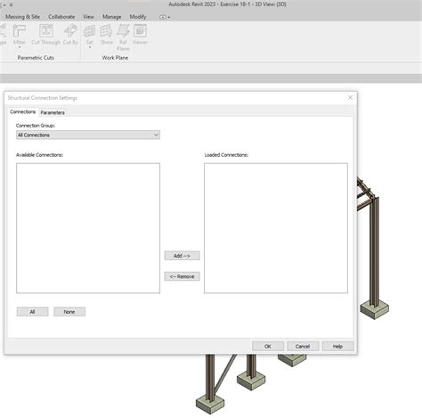The width and height of the screenshot is (422, 418).
Task: Click inside the Available Connections list box
Action: click(x=88, y=228)
